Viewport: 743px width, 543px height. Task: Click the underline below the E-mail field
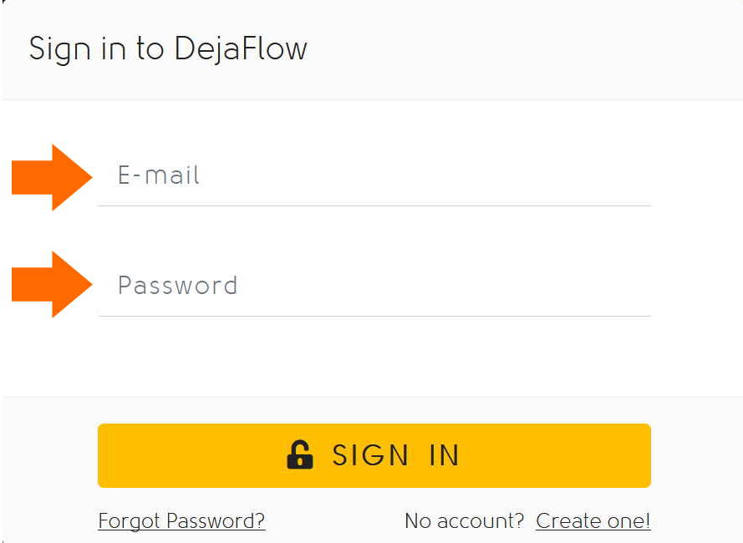[x=374, y=203]
